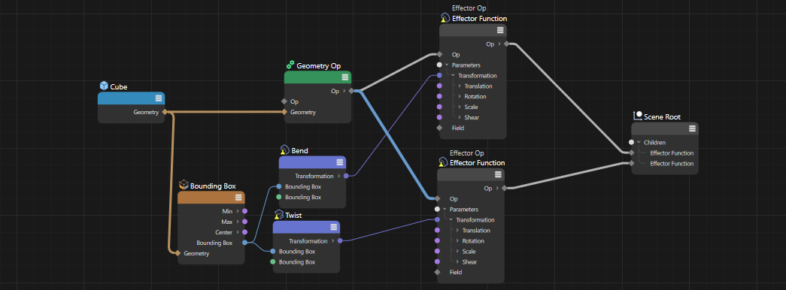Collapse Transformation in Effector Function node fed by Twist

point(451,220)
